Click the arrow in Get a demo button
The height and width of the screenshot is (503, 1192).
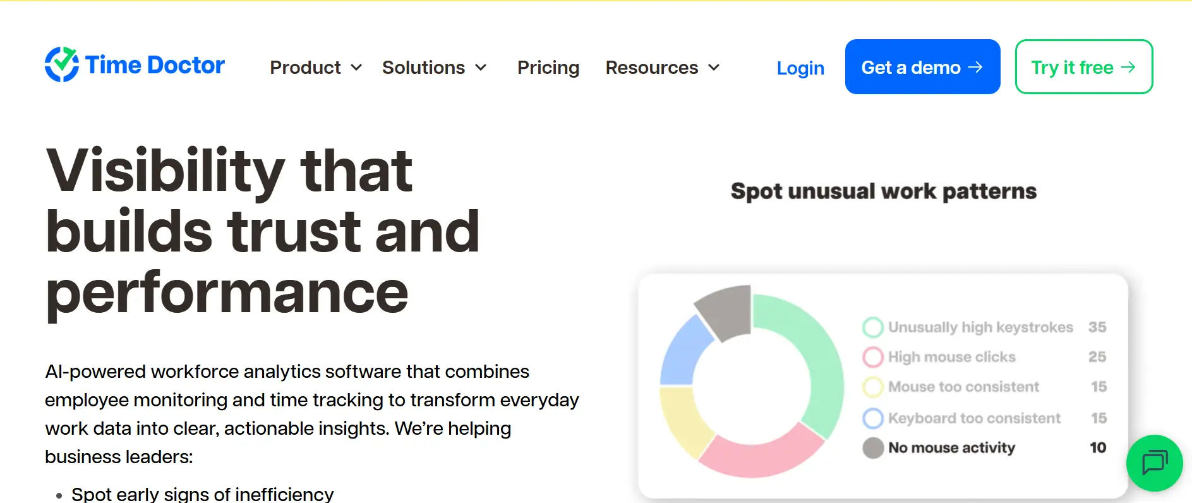point(976,67)
